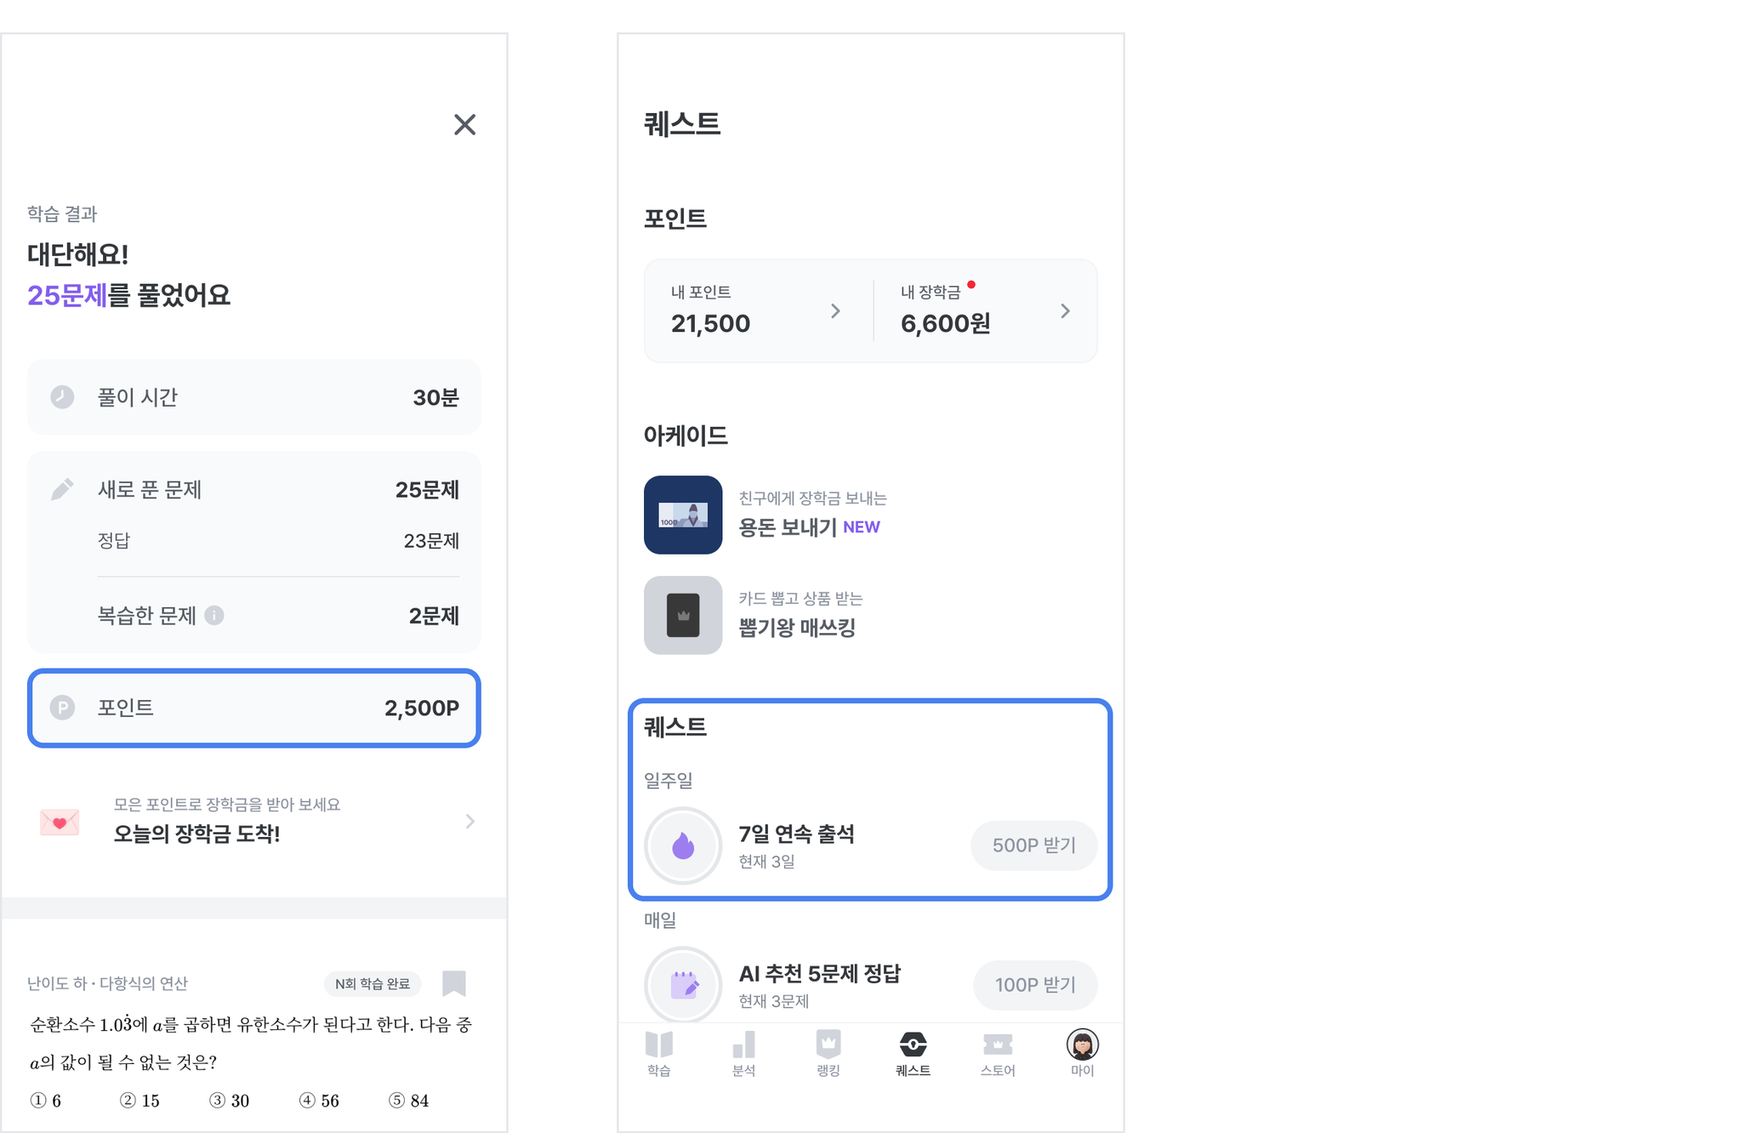The width and height of the screenshot is (1742, 1133).
Task: Click the clock icon beside 풀이 시간
Action: click(62, 397)
